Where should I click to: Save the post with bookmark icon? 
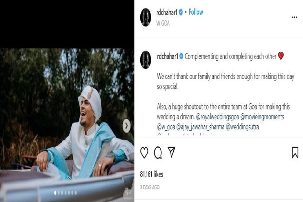pyautogui.click(x=295, y=153)
